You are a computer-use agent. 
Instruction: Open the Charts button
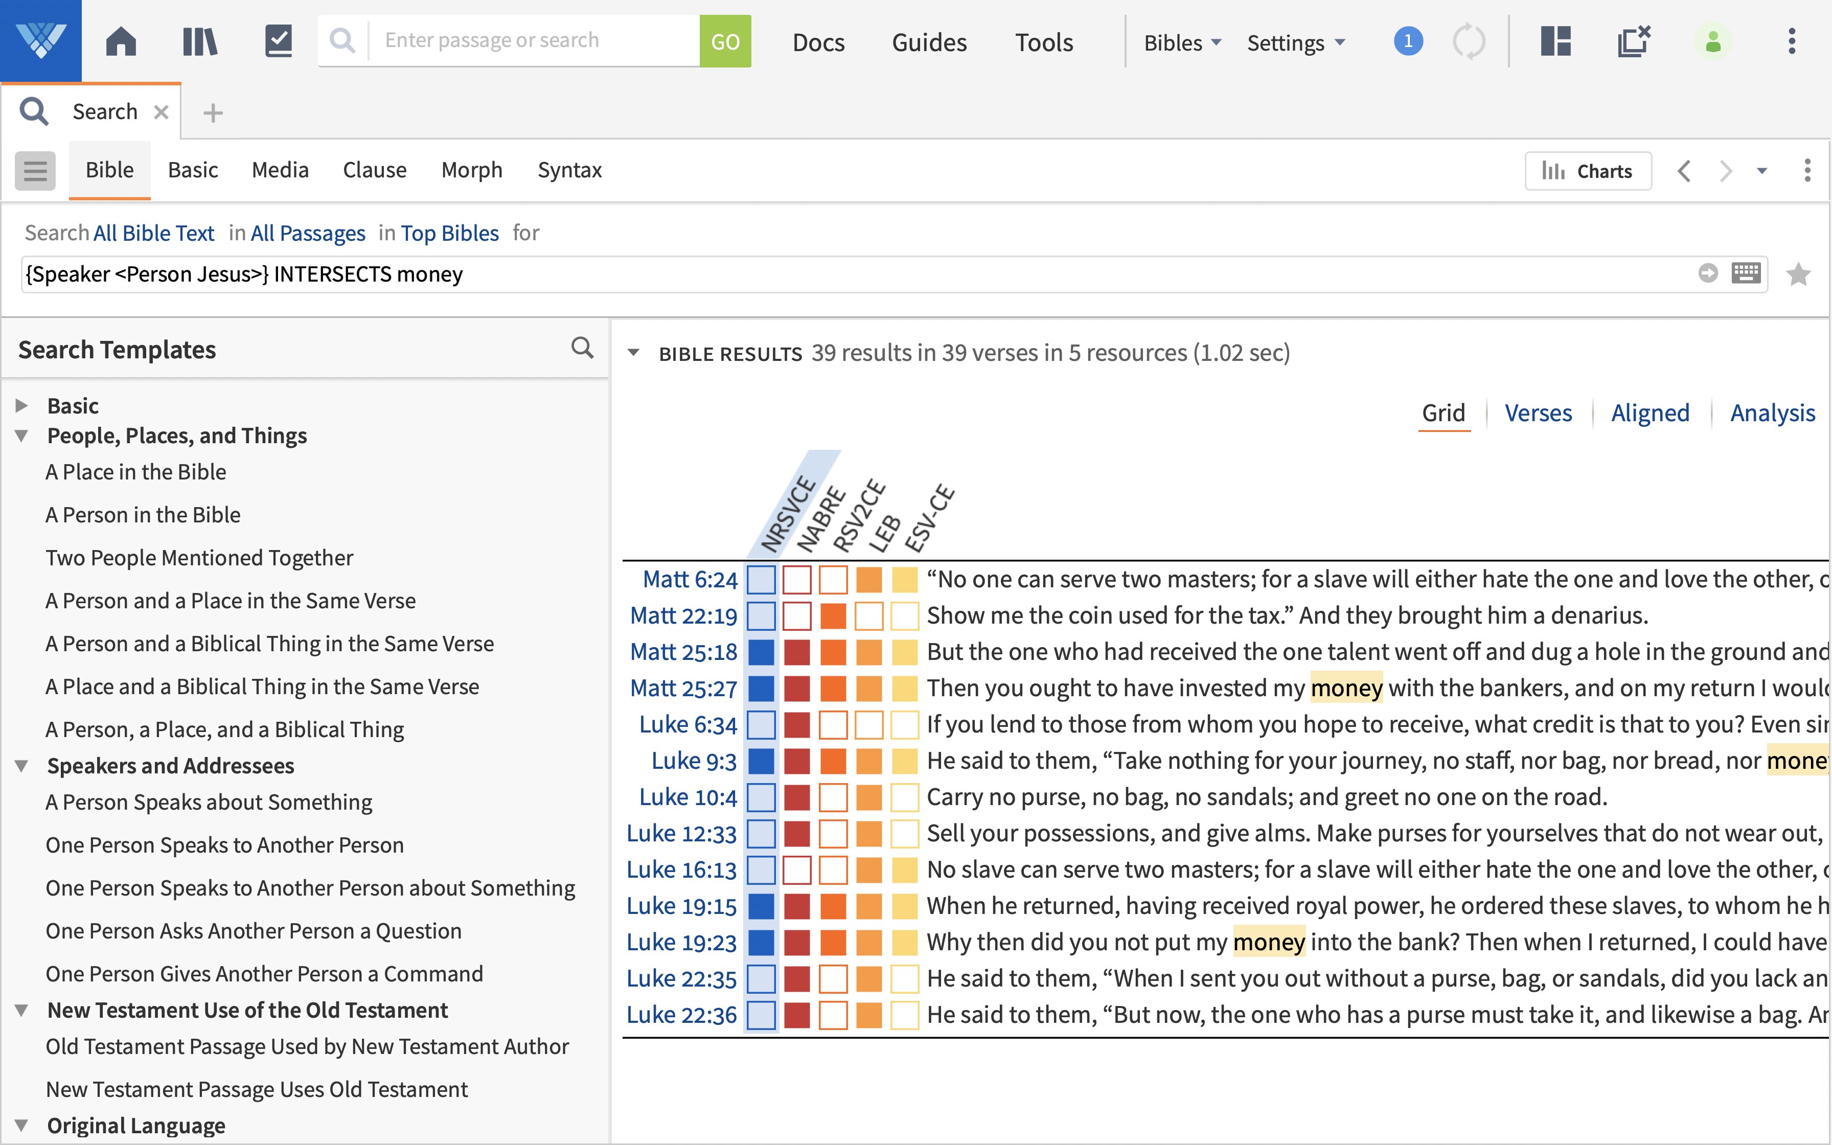1588,171
